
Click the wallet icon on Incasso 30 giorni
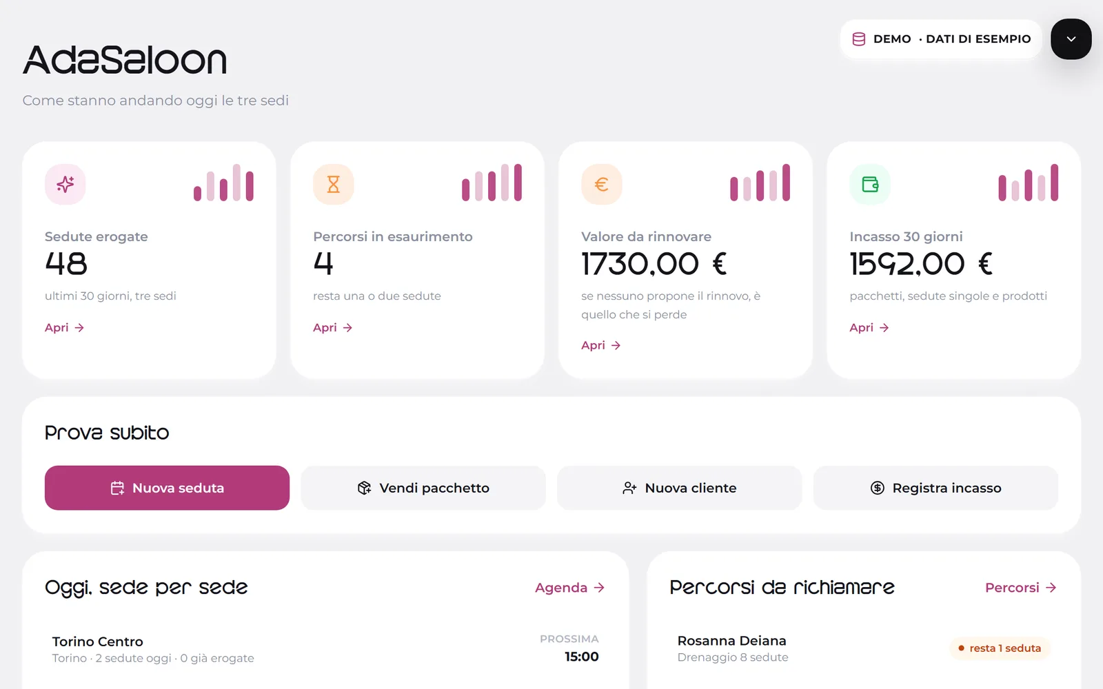(x=870, y=184)
